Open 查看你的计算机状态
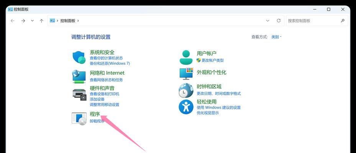 [x=106, y=58]
